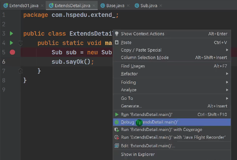The image size is (237, 160).
Task: Open the Folding submenu
Action: [x=172, y=82]
